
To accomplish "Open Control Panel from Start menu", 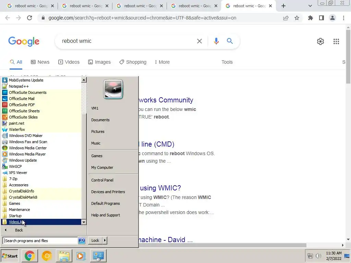I will coord(102,180).
